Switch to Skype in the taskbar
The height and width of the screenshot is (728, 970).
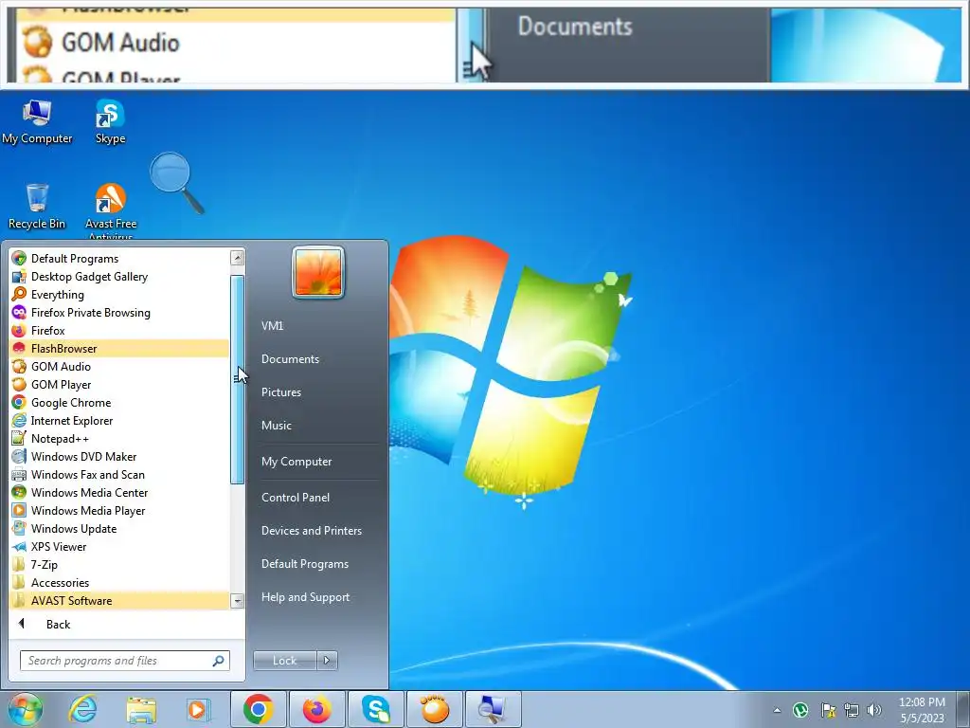coord(375,709)
